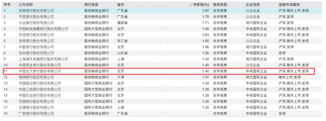Select the 1.66 net interest margin value
The height and width of the screenshot is (121, 326).
(206, 29)
